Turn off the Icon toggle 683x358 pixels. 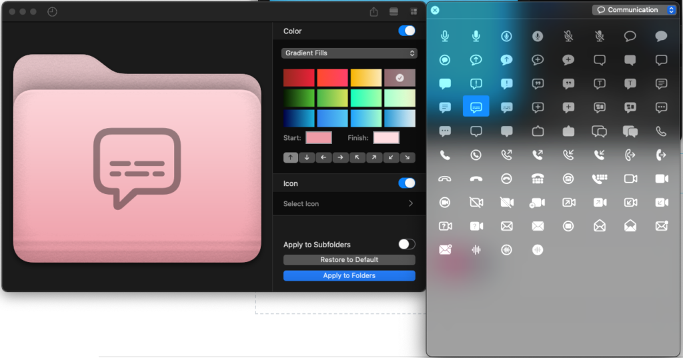coord(406,183)
